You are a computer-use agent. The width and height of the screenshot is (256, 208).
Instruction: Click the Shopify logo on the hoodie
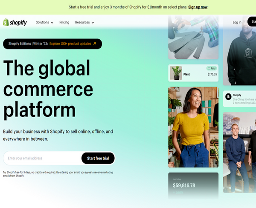[x=248, y=53]
